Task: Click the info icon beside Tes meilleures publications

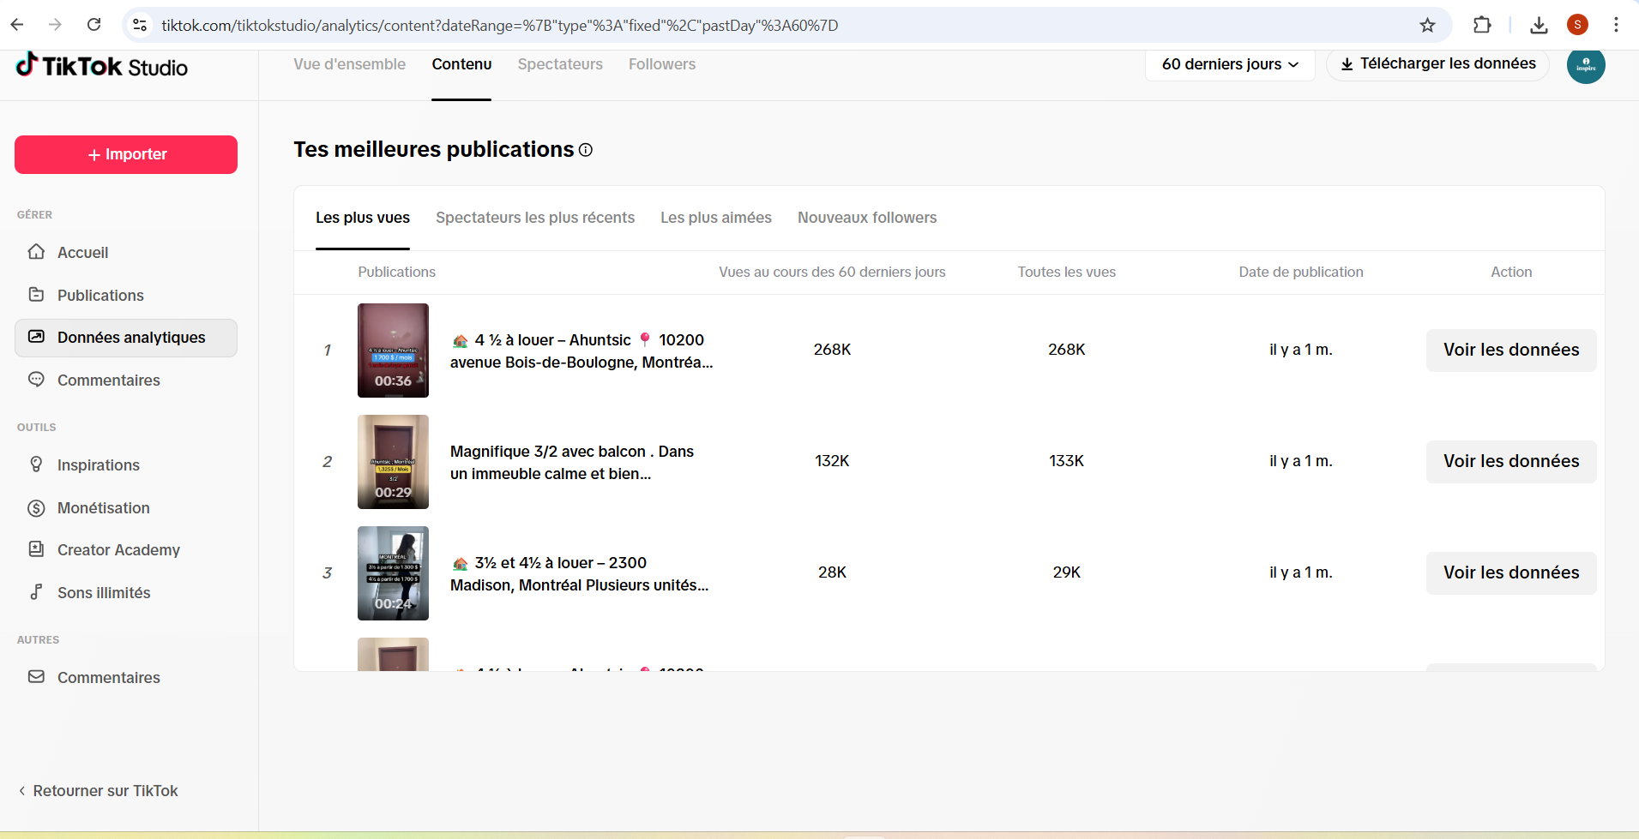Action: click(x=586, y=150)
